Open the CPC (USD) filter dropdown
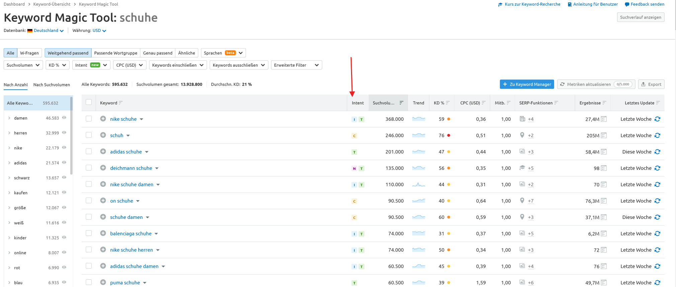 pos(130,65)
